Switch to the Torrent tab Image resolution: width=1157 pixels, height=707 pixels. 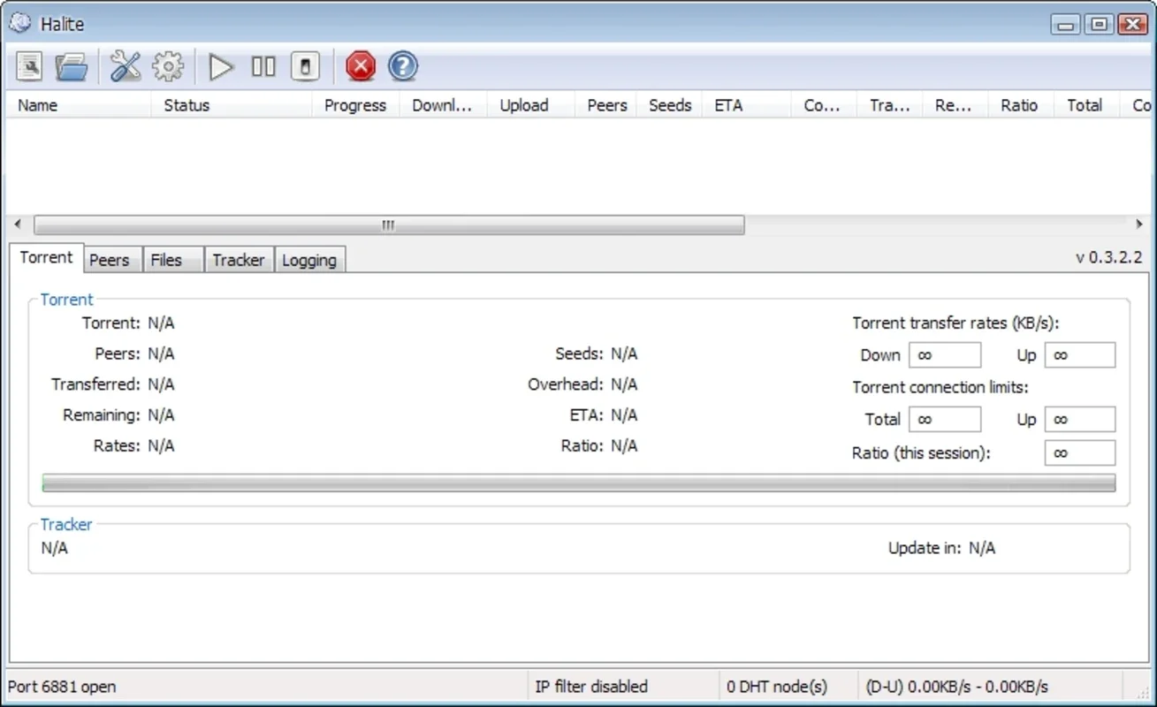coord(46,258)
